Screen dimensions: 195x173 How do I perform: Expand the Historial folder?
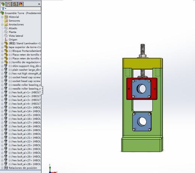click(x=2, y=17)
